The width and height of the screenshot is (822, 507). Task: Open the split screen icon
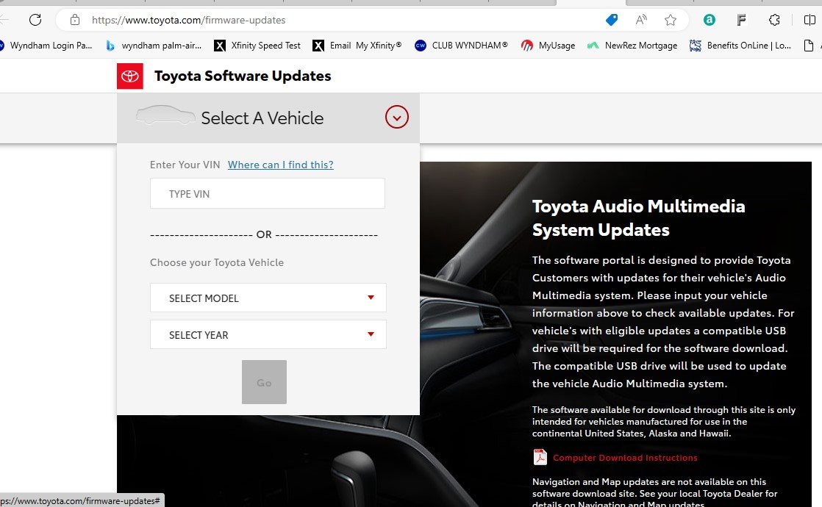[x=810, y=20]
